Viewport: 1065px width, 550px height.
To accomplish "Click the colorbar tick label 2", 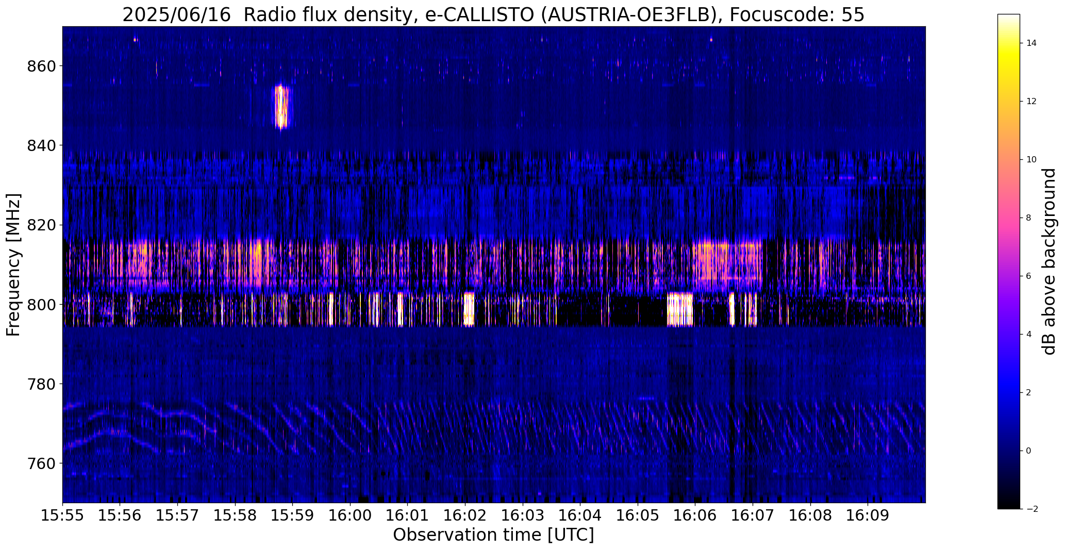I will point(1029,393).
